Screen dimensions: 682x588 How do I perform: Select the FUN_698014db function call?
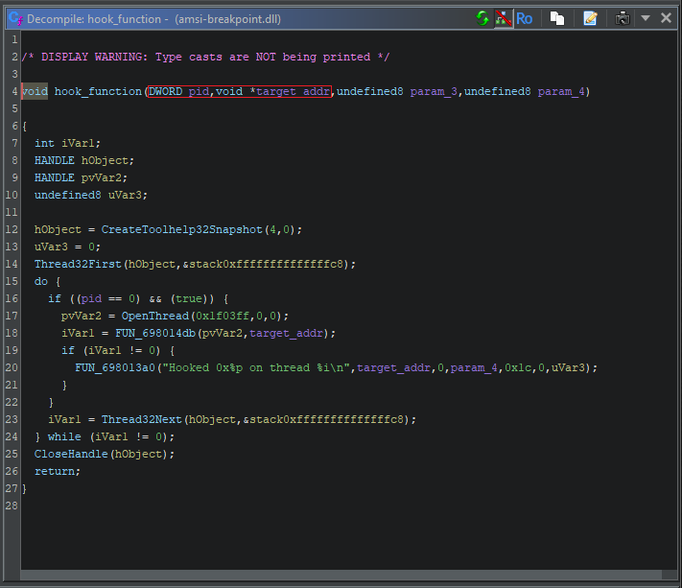pos(155,333)
